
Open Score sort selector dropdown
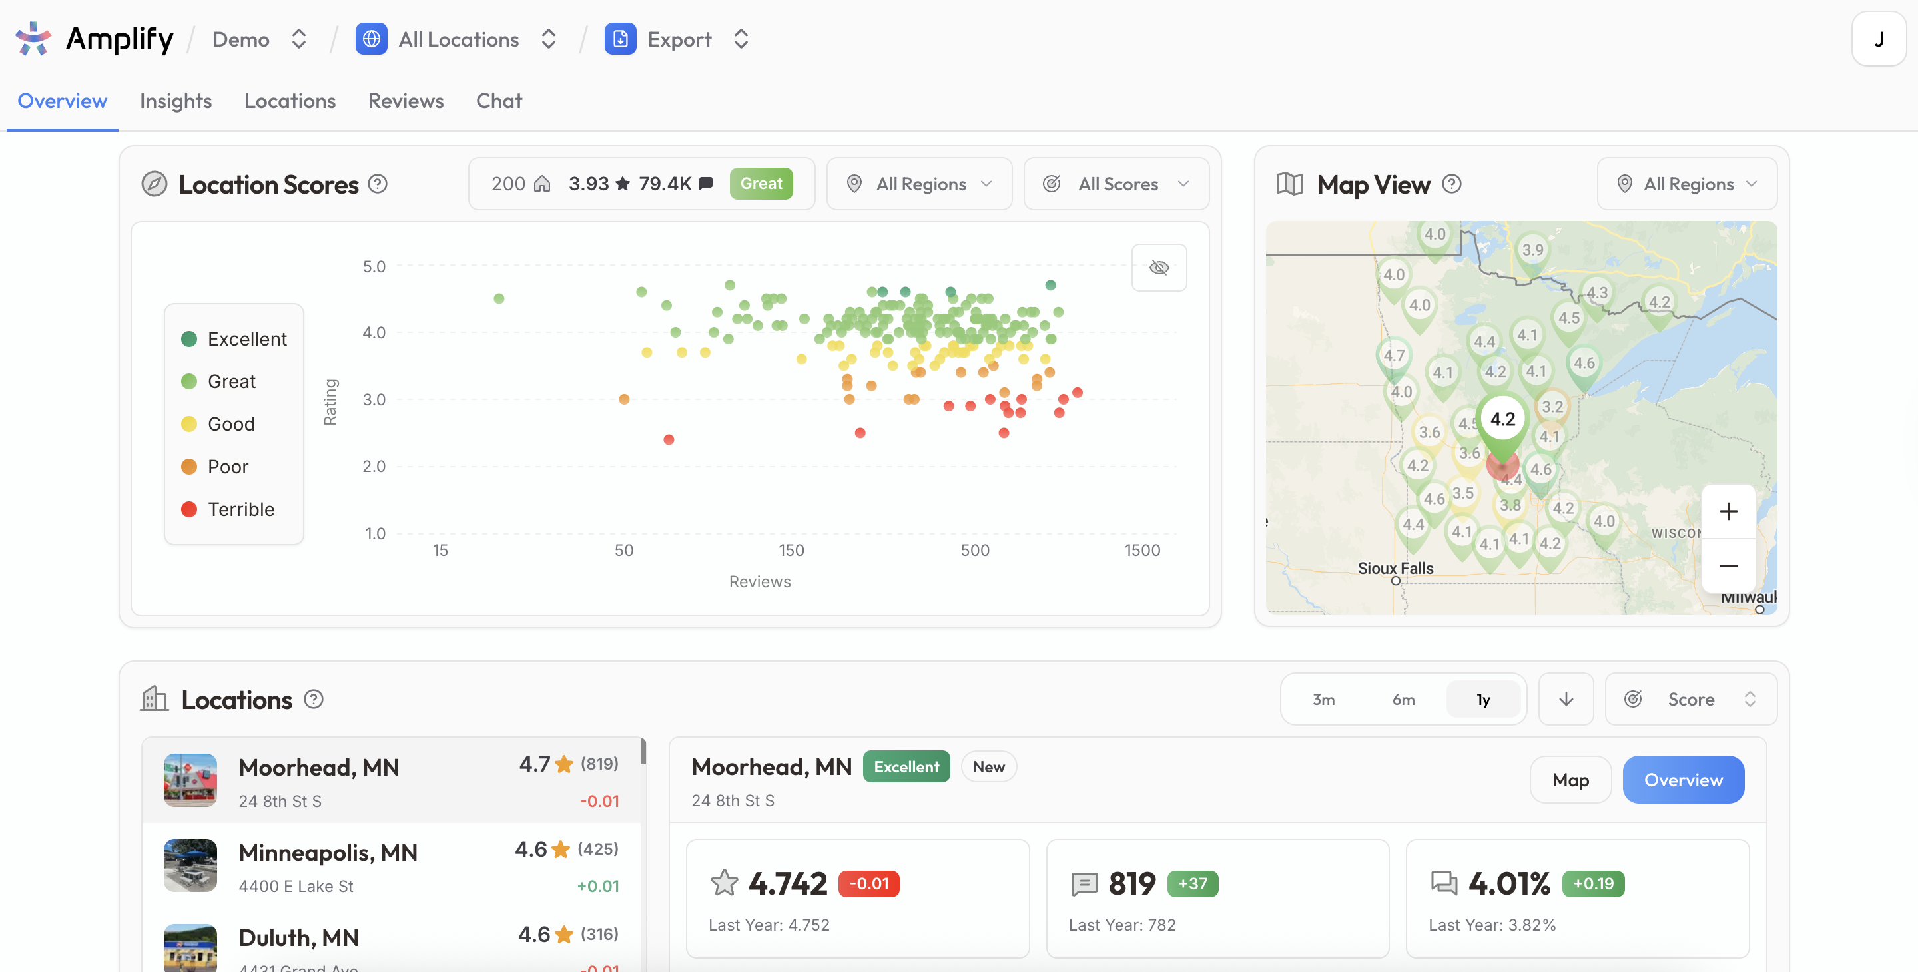coord(1690,700)
